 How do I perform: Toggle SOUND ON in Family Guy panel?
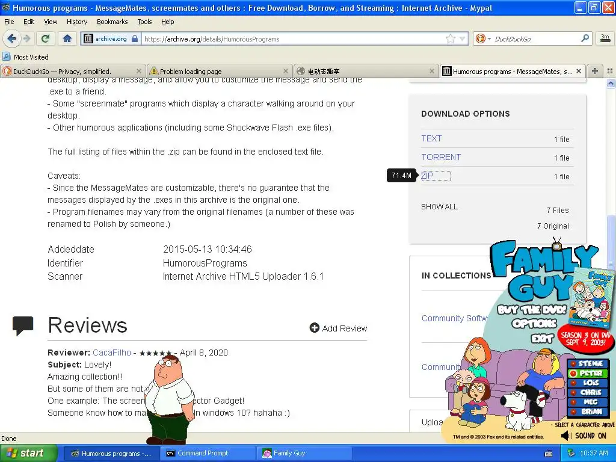tap(584, 436)
